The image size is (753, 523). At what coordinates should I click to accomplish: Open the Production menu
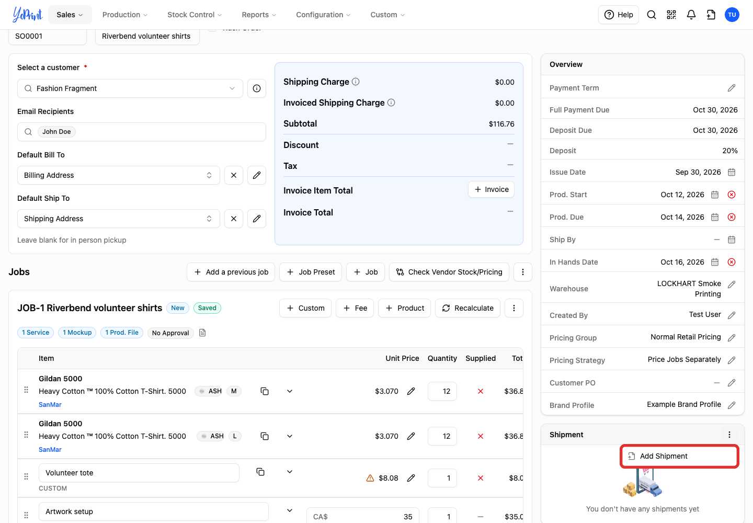[x=125, y=15]
